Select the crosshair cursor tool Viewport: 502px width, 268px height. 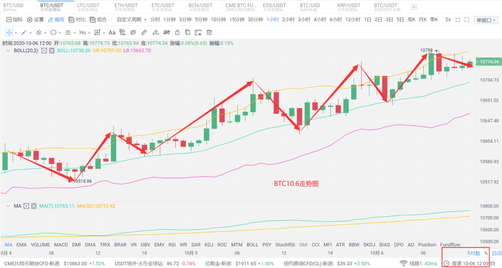[x=9, y=33]
